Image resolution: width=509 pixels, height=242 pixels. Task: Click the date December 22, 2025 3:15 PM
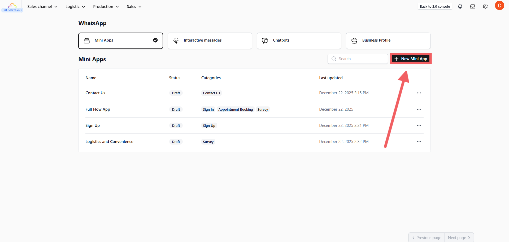pos(344,93)
